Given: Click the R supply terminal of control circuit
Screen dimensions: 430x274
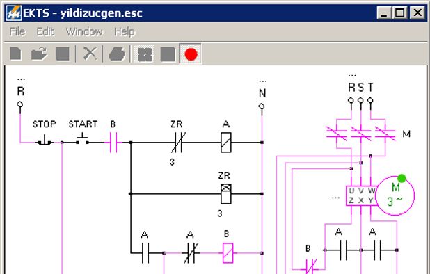Looking at the screenshot, I should click(19, 104).
